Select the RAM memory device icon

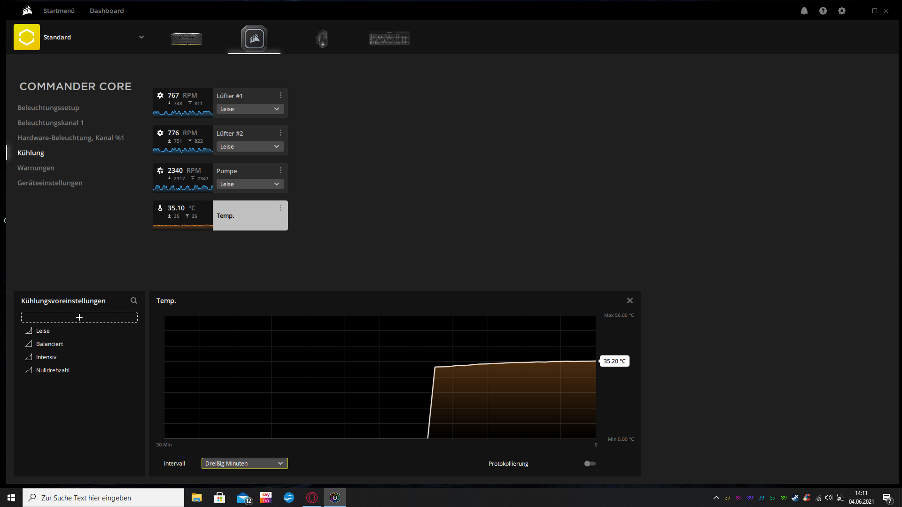(x=187, y=38)
